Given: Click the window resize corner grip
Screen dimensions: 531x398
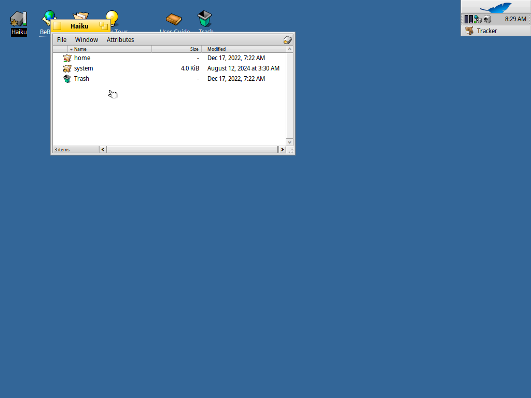Looking at the screenshot, I should [290, 150].
